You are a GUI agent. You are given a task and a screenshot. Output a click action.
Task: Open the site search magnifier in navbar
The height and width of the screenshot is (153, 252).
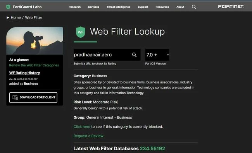pos(194,7)
